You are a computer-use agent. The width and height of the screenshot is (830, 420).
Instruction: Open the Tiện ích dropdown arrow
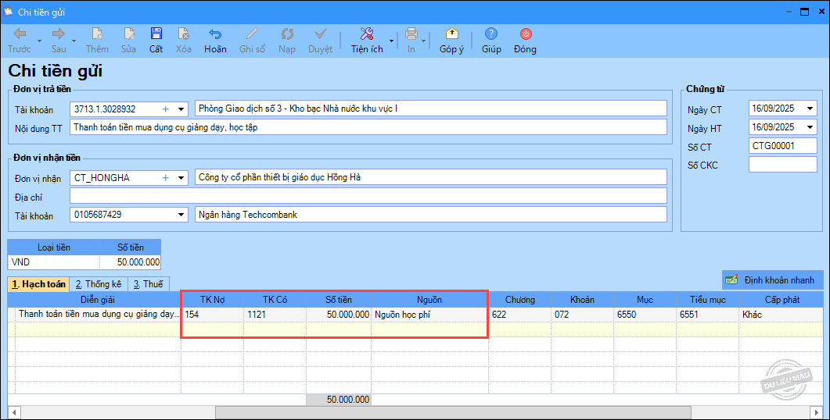pyautogui.click(x=391, y=39)
